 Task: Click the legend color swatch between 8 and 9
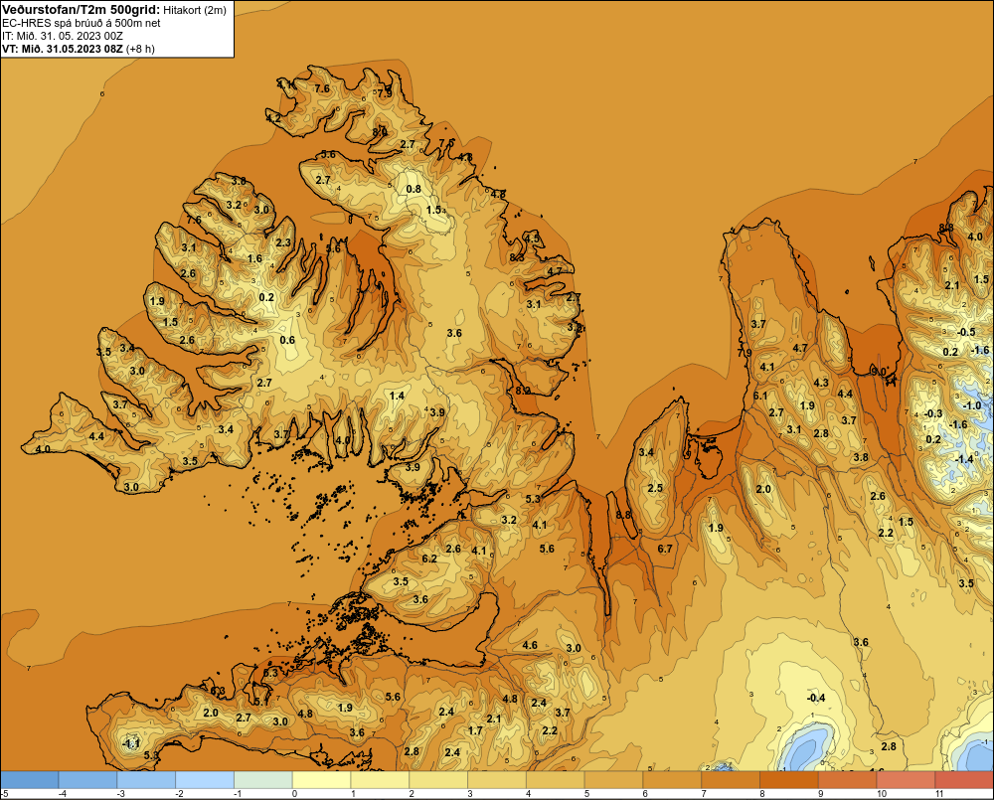[x=788, y=780]
